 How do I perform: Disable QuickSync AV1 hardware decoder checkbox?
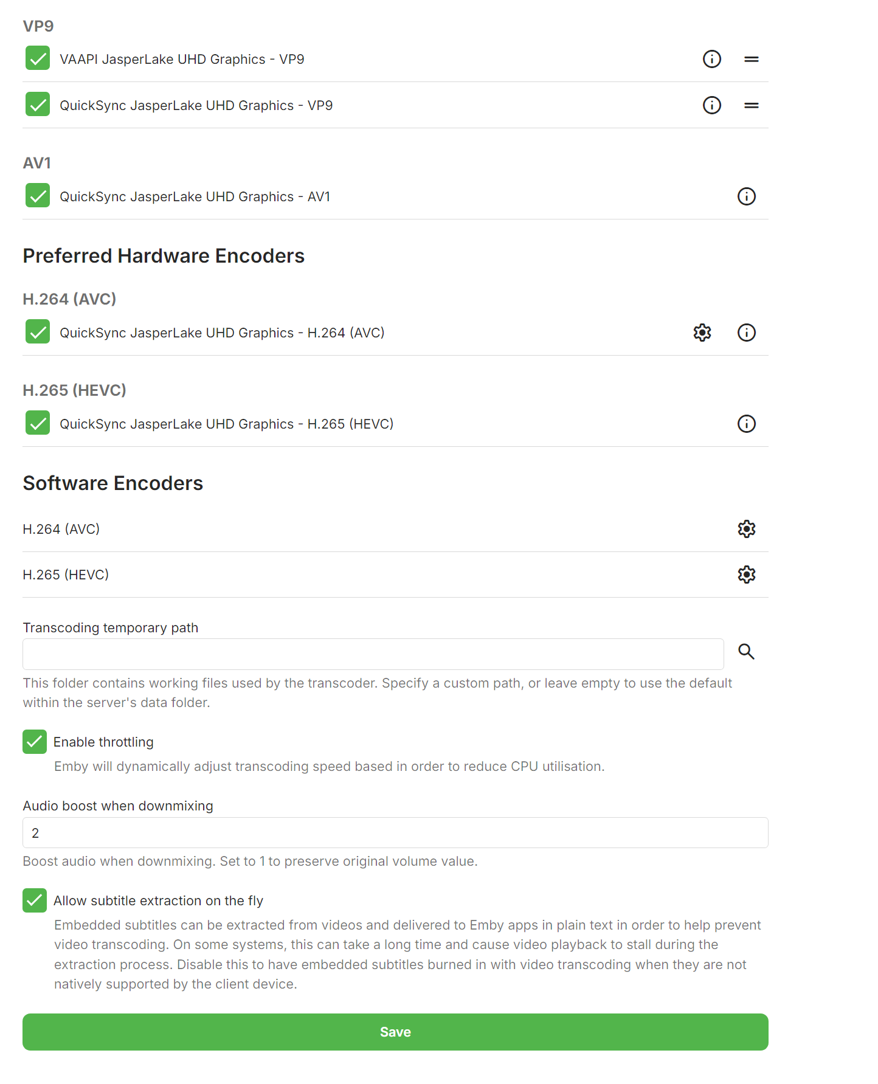[x=38, y=196]
